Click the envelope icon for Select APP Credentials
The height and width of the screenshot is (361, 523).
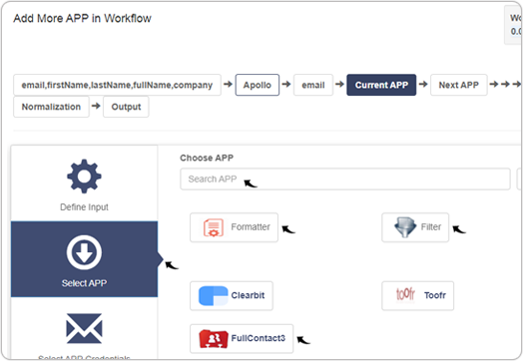[84, 328]
